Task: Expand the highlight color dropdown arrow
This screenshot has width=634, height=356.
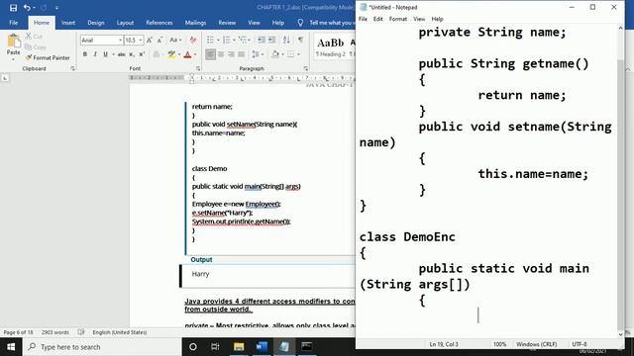Action: (x=179, y=54)
